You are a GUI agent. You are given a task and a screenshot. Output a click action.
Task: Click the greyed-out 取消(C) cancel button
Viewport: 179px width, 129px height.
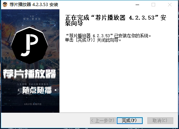(x=160, y=120)
